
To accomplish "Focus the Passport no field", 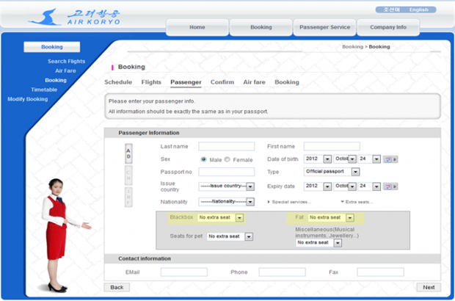I will tap(227, 172).
